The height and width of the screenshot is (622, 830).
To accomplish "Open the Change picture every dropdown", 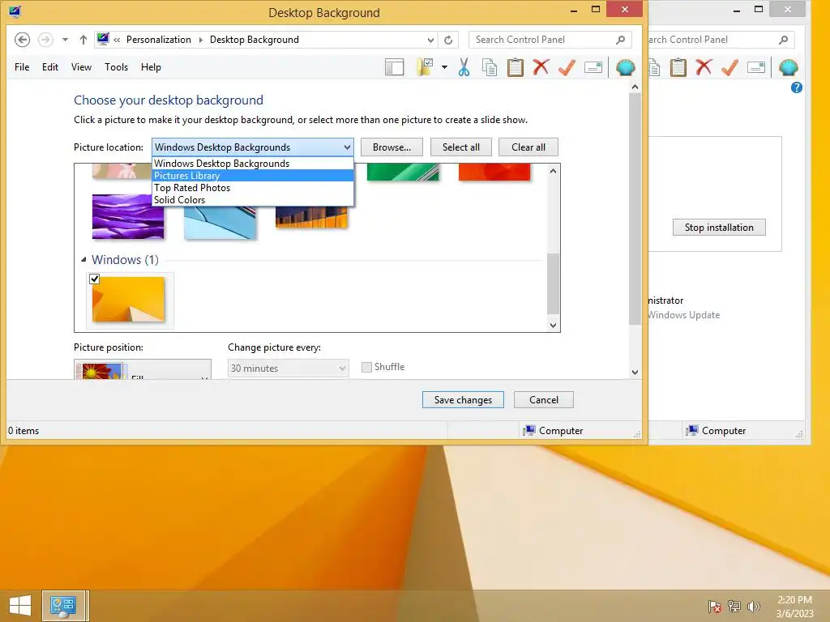I will pyautogui.click(x=288, y=369).
